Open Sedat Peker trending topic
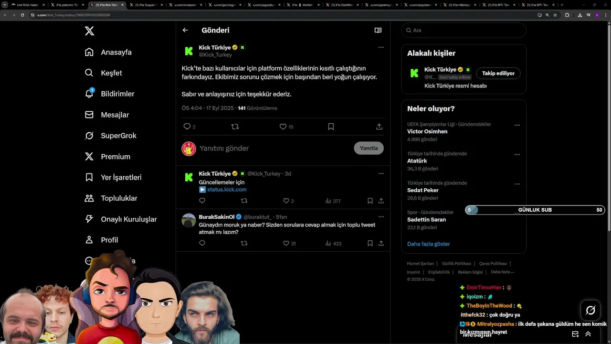Viewport: 611px width, 344px height. [x=423, y=190]
